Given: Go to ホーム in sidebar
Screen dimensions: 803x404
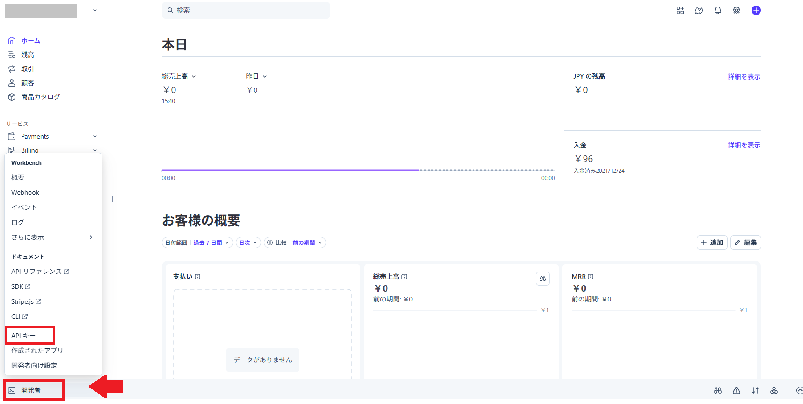Looking at the screenshot, I should 30,41.
